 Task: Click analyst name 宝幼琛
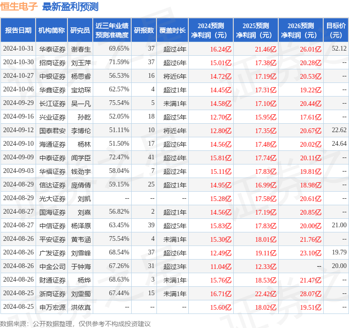81,90
